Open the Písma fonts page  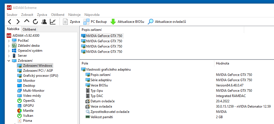click(25, 121)
